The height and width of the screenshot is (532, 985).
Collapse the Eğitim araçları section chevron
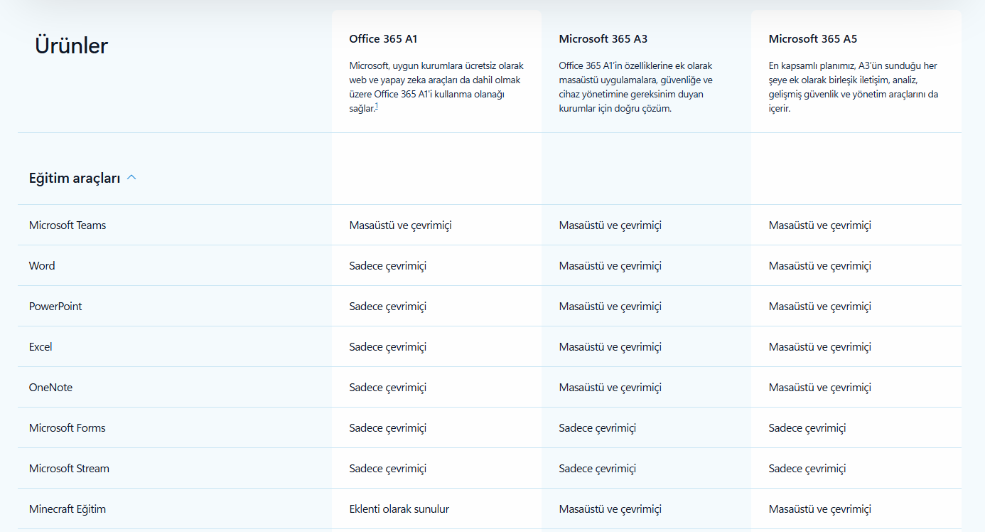pyautogui.click(x=131, y=178)
